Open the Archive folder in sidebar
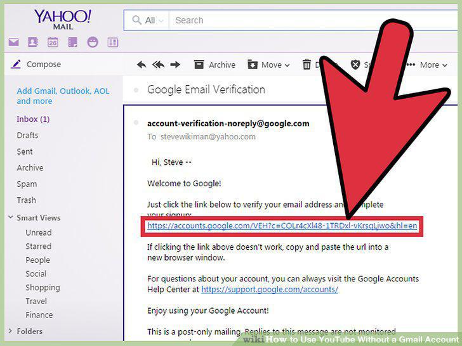The width and height of the screenshot is (462, 346). point(30,168)
